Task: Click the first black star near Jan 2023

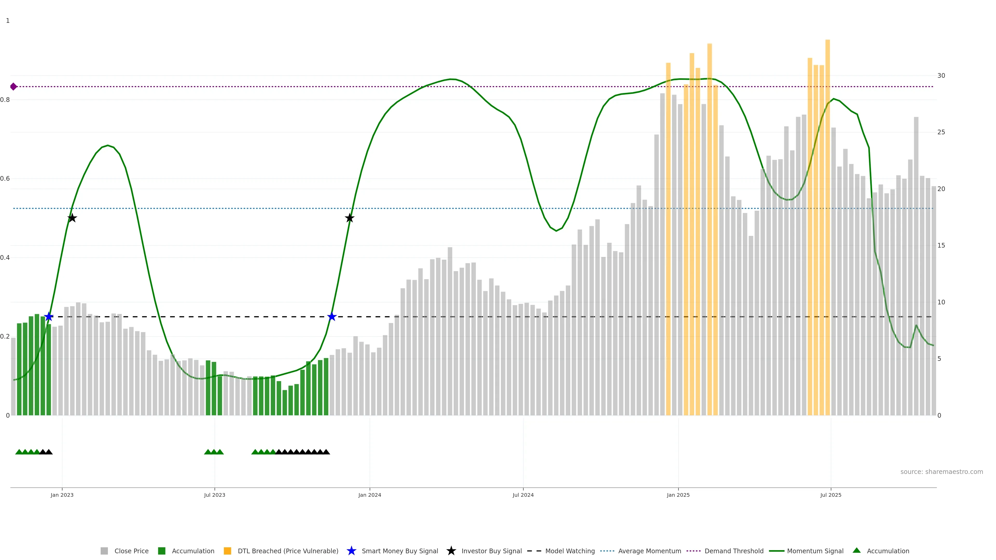Action: (72, 218)
